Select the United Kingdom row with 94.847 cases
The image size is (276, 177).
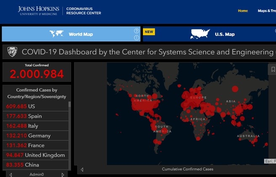coord(36,155)
